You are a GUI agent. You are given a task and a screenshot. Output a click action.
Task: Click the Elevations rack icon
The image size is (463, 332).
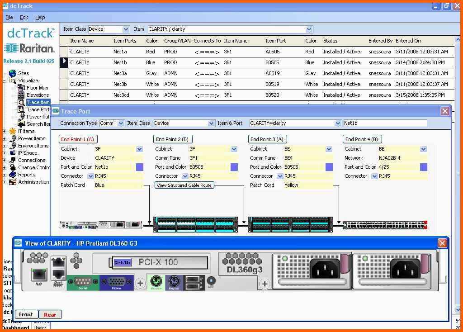21,95
